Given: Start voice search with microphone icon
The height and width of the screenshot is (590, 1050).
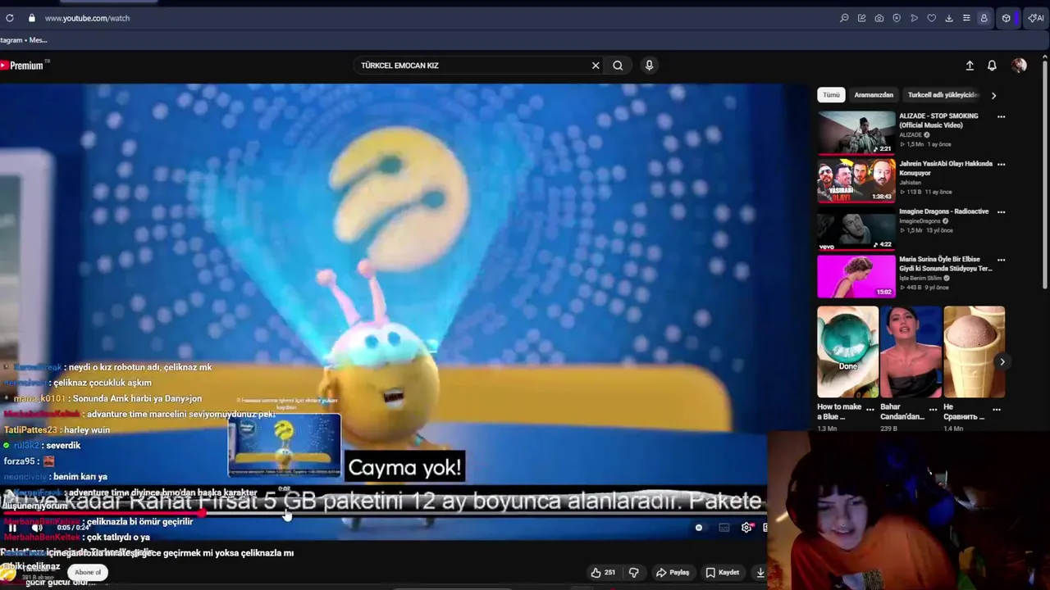Looking at the screenshot, I should click(x=649, y=66).
